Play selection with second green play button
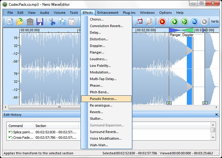The height and width of the screenshot is (158, 222). click(x=184, y=22)
